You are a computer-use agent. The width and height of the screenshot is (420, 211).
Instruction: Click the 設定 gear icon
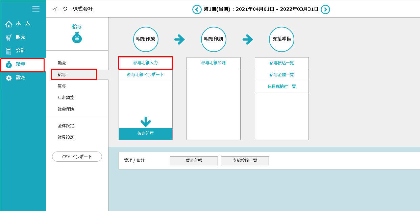pos(9,78)
